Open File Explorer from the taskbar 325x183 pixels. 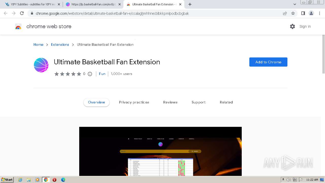point(29,180)
